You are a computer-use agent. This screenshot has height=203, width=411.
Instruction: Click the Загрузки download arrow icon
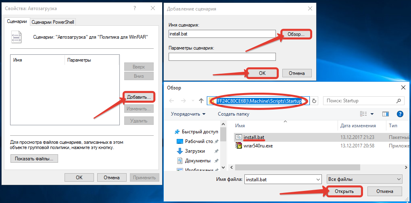point(180,151)
